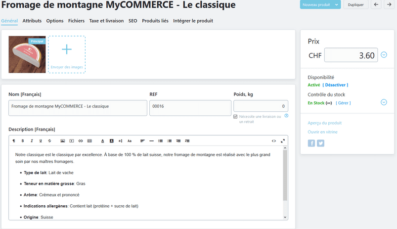Open the Nouveau produit dropdown arrow
Screen dimensions: 397x229
coord(337,4)
